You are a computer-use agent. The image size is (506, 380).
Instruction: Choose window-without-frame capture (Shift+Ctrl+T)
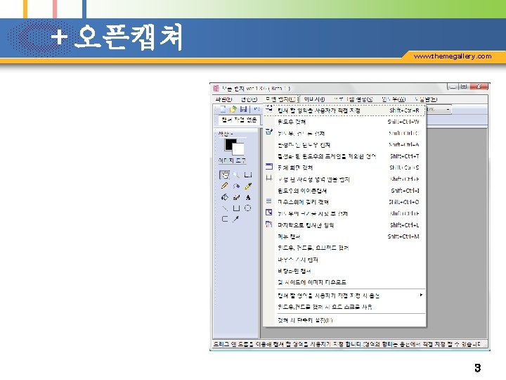coord(344,156)
